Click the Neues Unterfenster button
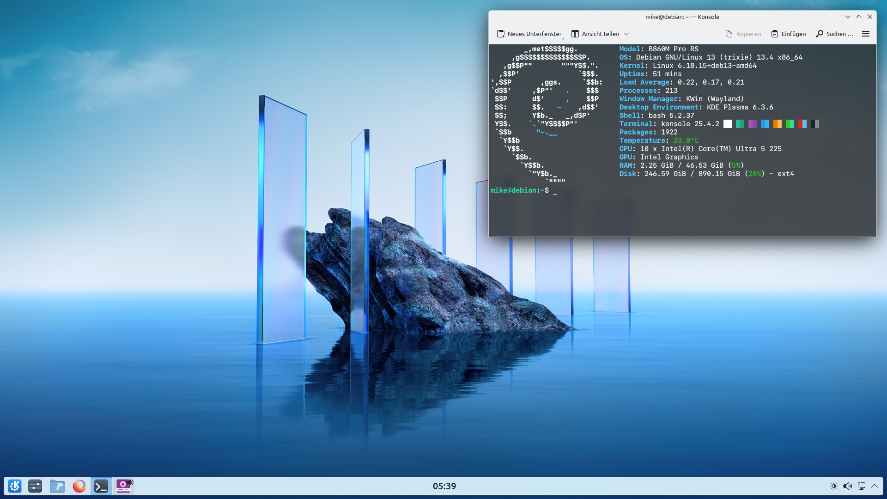Viewport: 887px width, 499px height. tap(529, 34)
